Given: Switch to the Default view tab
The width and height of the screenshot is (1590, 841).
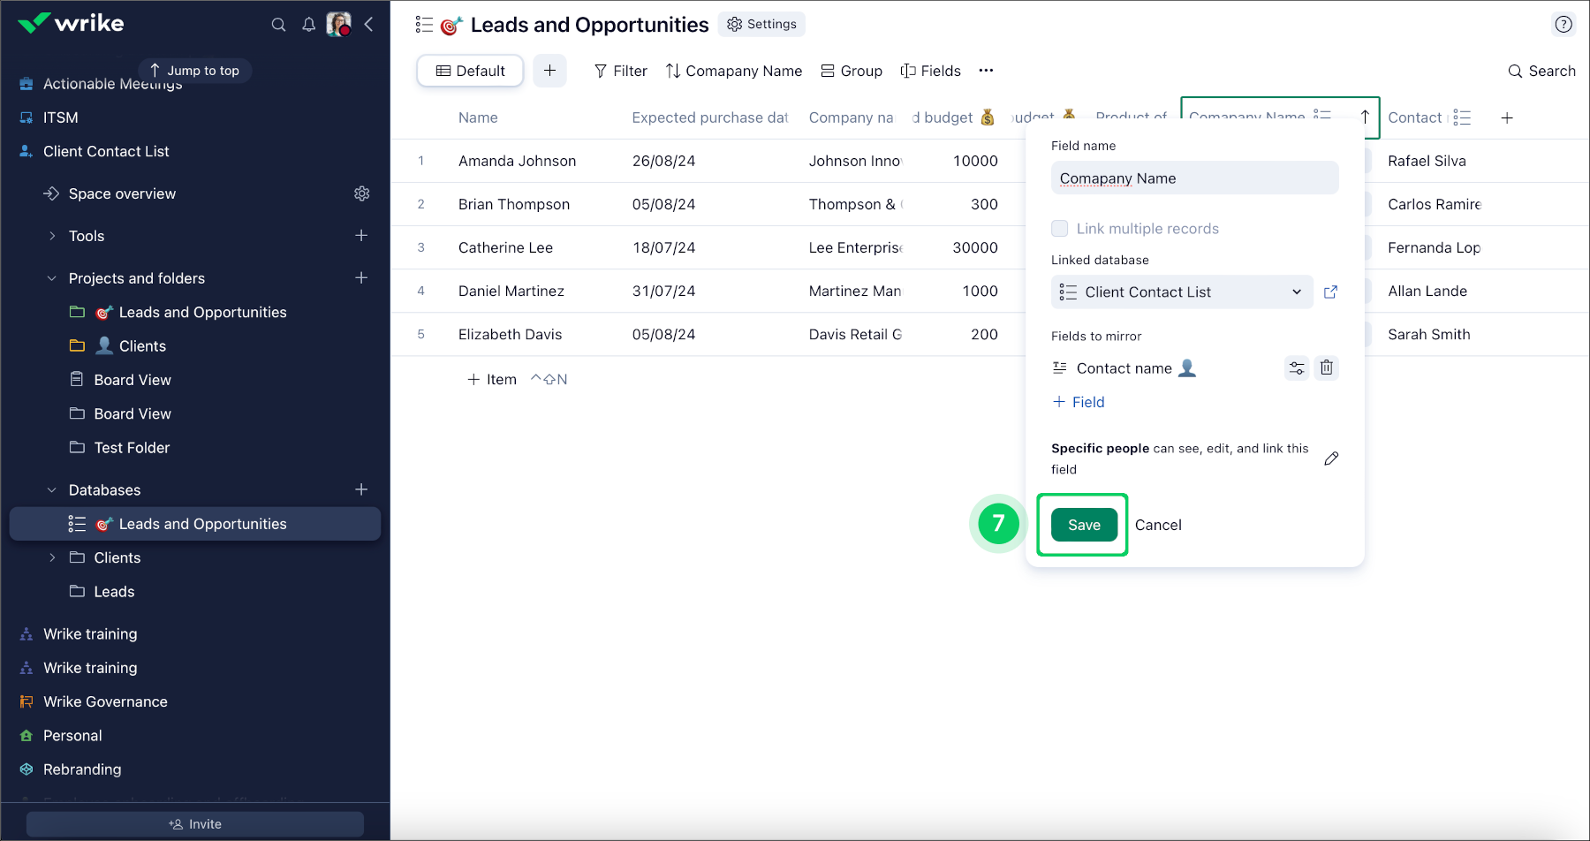Looking at the screenshot, I should click(470, 71).
